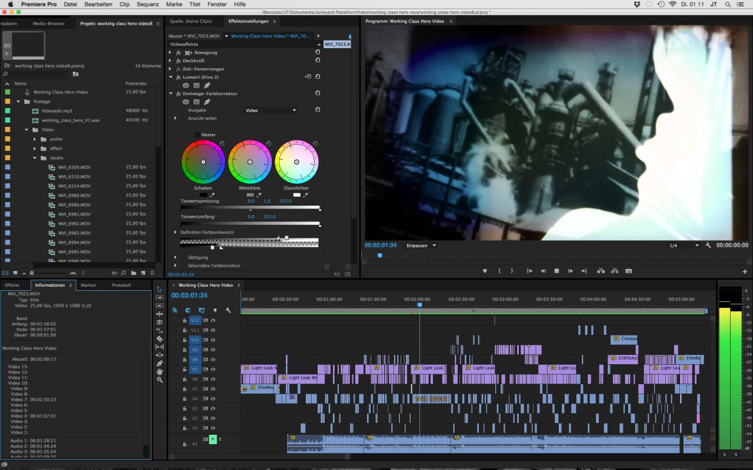The height and width of the screenshot is (470, 753).
Task: Open playback resolution 1/4 dropdown
Action: pos(684,246)
